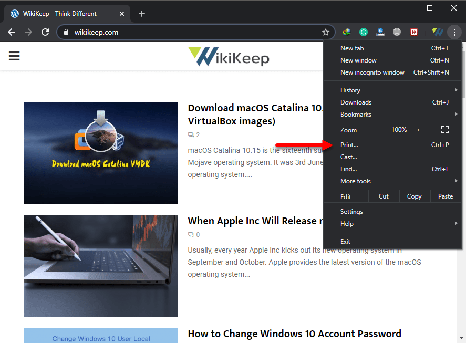Open the When Apple Inc Will Release article
Viewport: 466px width, 343px height.
pyautogui.click(x=255, y=221)
